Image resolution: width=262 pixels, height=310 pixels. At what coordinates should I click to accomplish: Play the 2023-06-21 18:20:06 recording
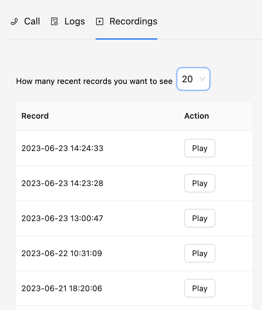coord(200,289)
